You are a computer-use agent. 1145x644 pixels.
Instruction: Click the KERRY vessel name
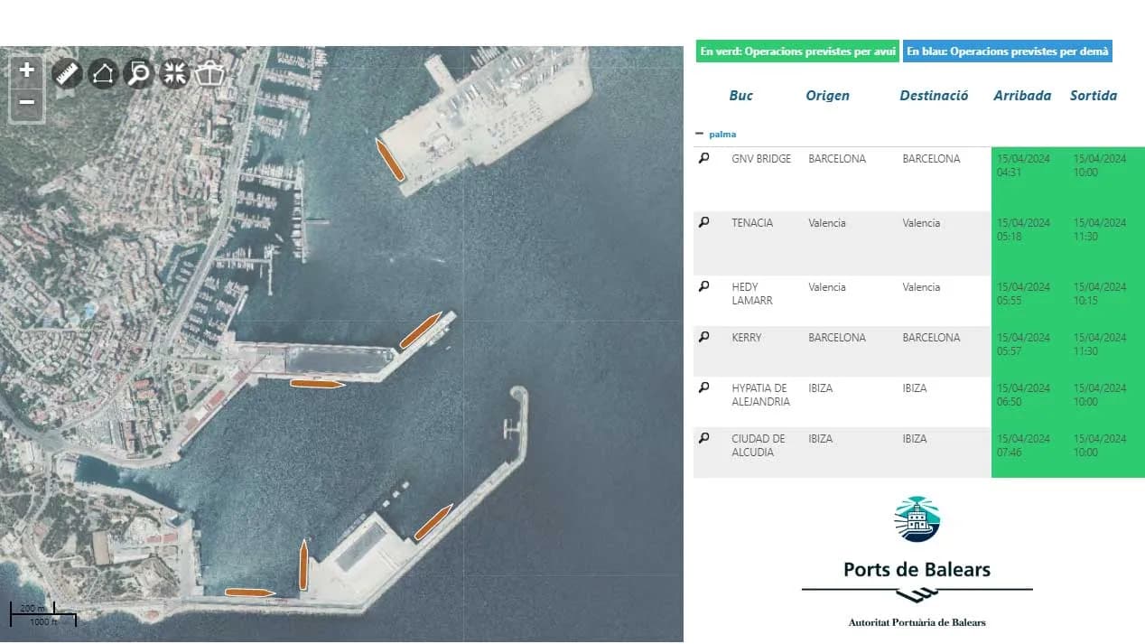click(747, 338)
